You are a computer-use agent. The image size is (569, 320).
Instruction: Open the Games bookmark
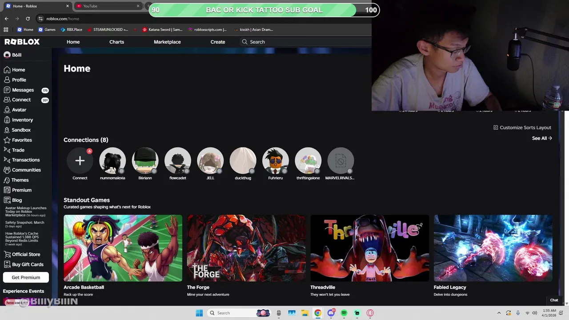point(47,30)
